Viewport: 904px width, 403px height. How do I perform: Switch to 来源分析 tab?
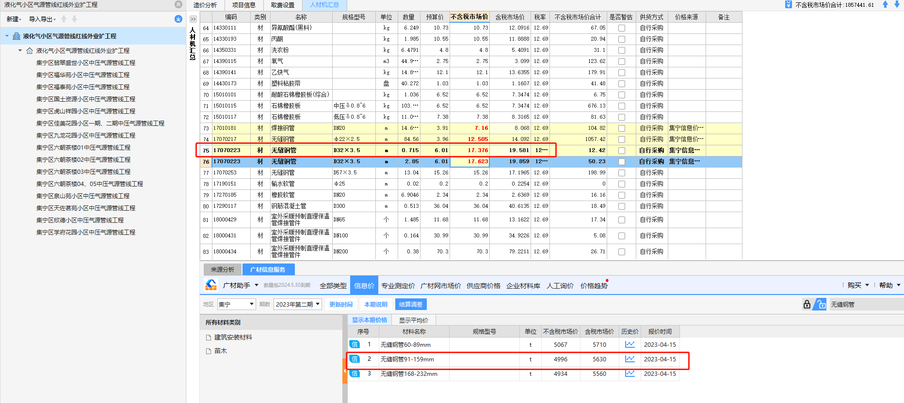click(223, 270)
